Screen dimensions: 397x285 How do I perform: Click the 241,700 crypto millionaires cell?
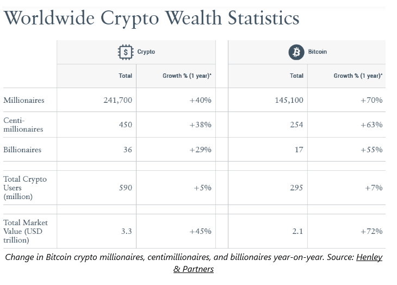click(x=117, y=100)
